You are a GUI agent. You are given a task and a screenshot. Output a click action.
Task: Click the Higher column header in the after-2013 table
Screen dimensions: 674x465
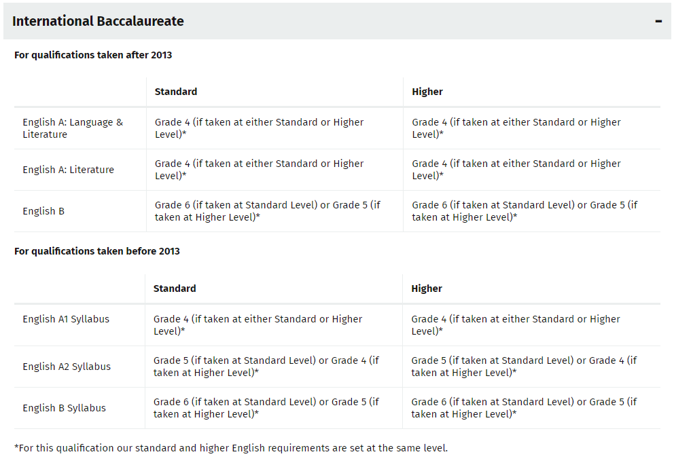427,92
